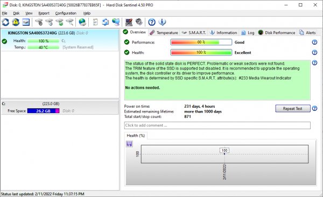The width and height of the screenshot is (323, 197).
Task: Click the blue question mark toolbar icon
Action: [152, 22]
